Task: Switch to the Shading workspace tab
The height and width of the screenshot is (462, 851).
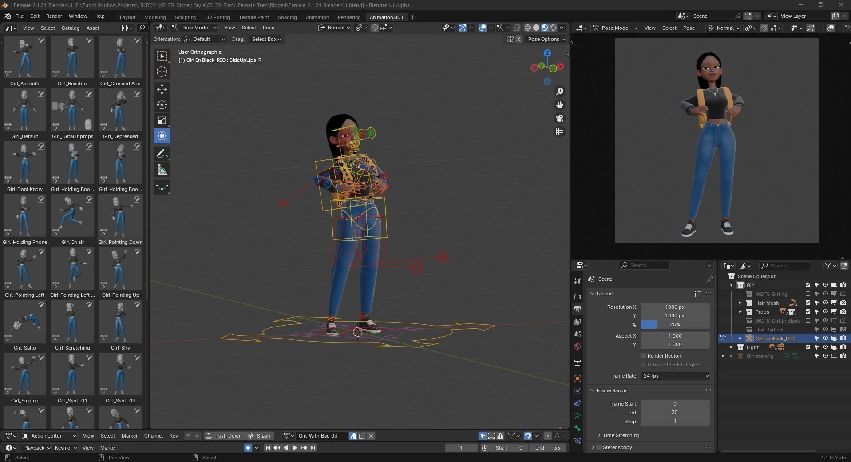Action: click(287, 17)
